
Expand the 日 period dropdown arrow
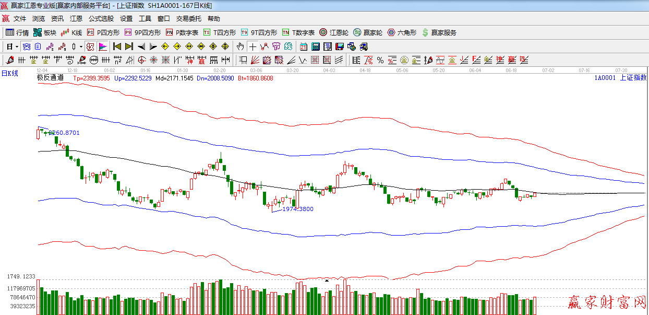pos(17,46)
